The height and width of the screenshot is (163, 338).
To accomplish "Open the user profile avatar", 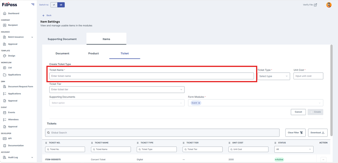I will (x=329, y=5).
